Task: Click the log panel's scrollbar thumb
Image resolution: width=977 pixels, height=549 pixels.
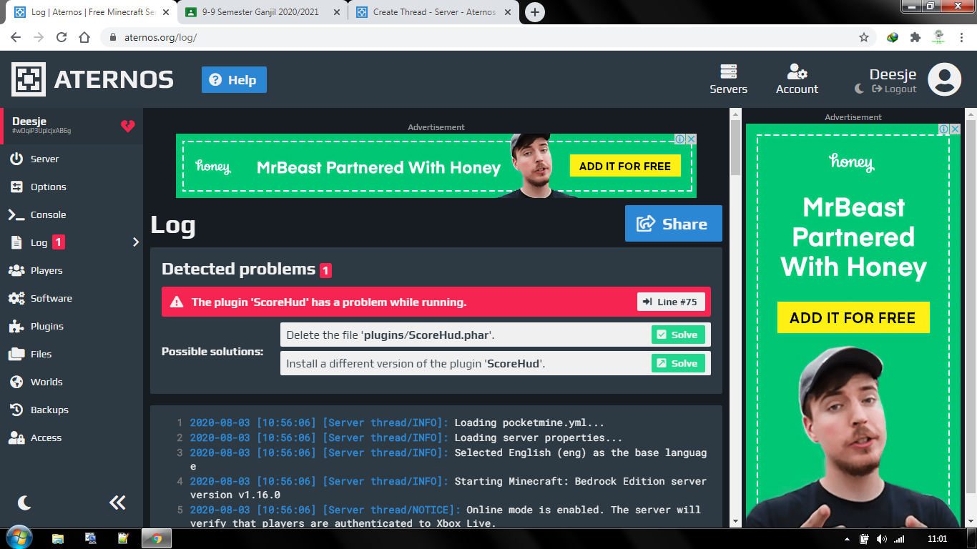Action: tap(735, 148)
